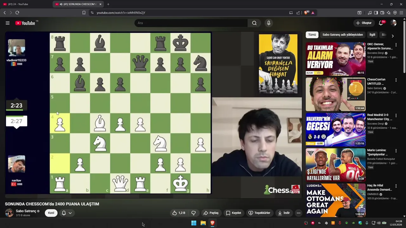Start voice search with the microphone icon
Viewport: 406px width, 228px height.
point(269,23)
